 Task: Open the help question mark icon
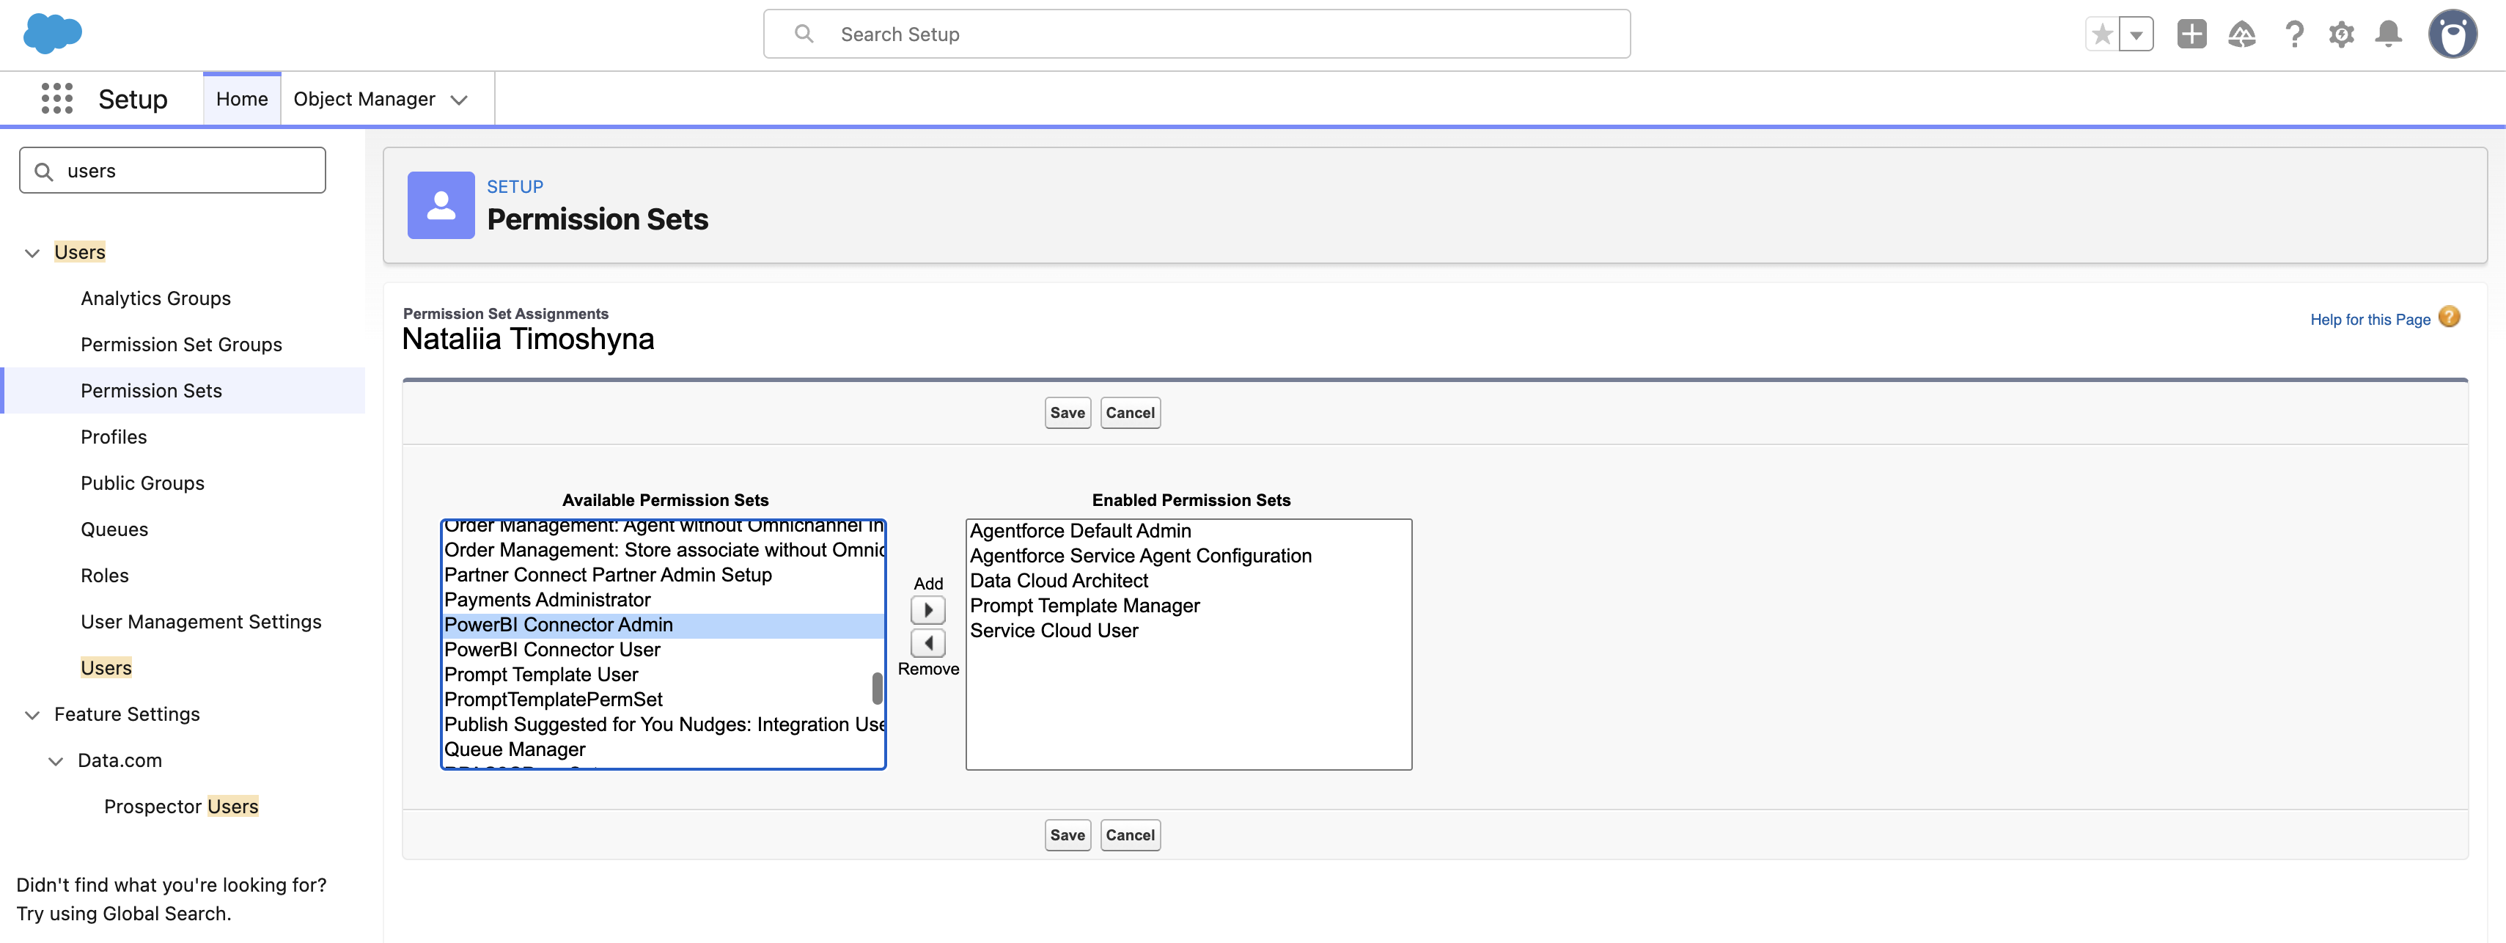coord(2294,34)
